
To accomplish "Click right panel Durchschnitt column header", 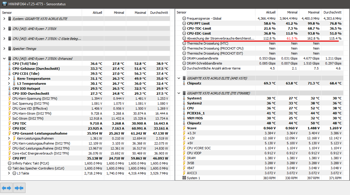I will pyautogui.click(x=332, y=12).
